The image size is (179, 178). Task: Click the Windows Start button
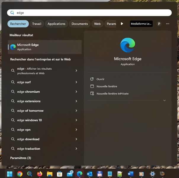point(10,174)
